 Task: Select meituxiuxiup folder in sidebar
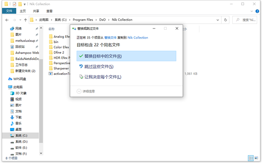click(x=25, y=41)
